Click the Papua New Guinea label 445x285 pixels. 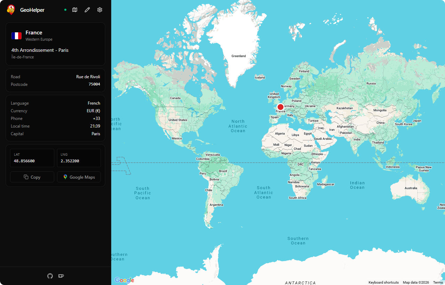(424, 169)
